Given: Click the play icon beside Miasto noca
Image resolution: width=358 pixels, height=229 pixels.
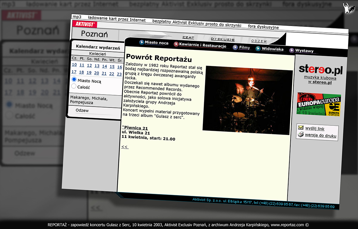Looking at the screenshot, I should [x=141, y=42].
